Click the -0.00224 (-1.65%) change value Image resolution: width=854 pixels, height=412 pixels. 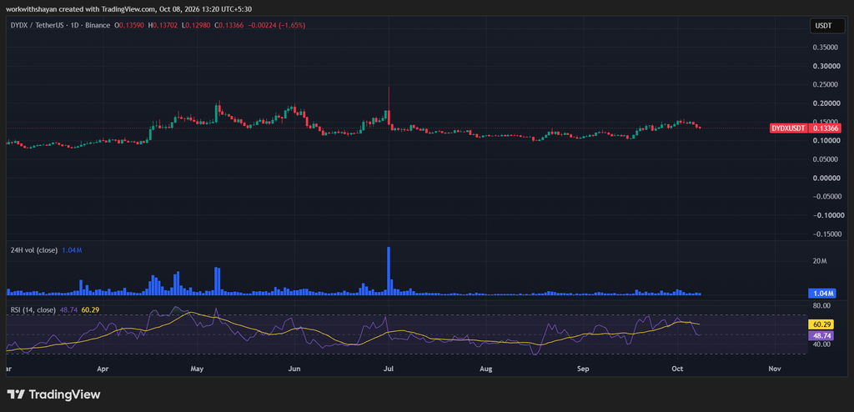click(275, 25)
